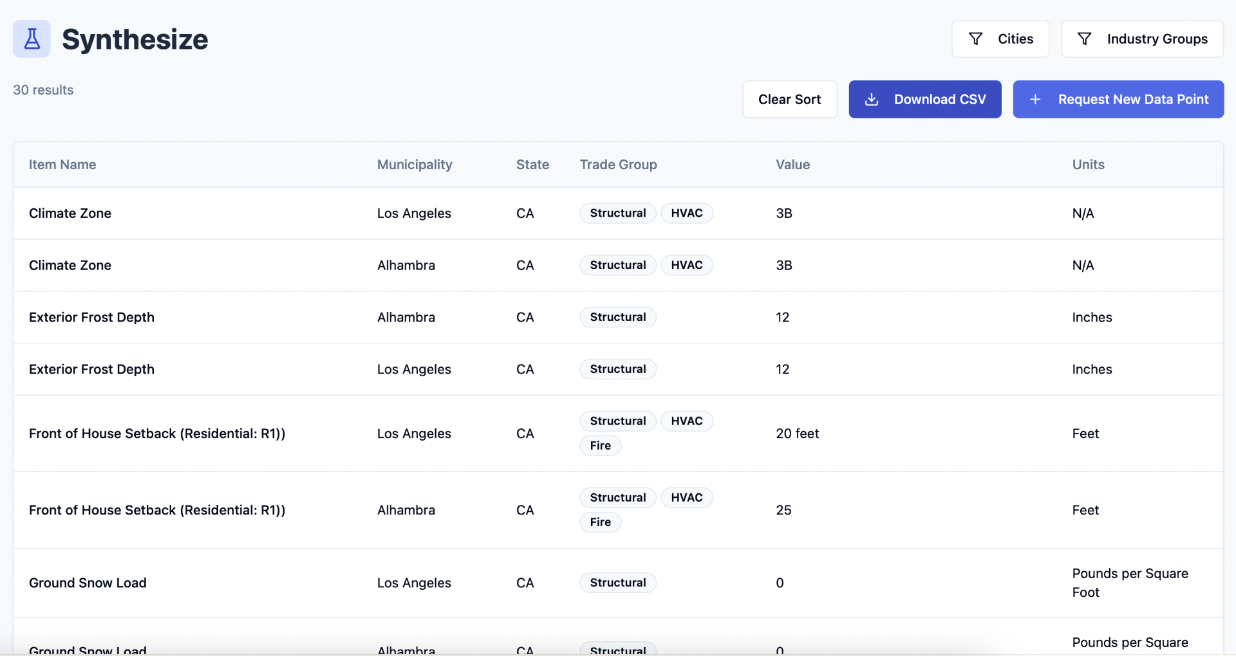1236x656 pixels.
Task: Sort by the Item Name column header
Action: (x=62, y=165)
